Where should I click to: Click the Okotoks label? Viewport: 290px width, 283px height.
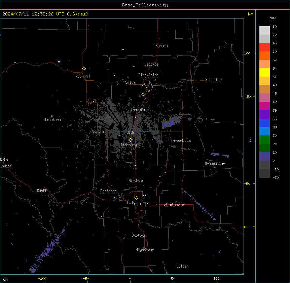point(139,235)
